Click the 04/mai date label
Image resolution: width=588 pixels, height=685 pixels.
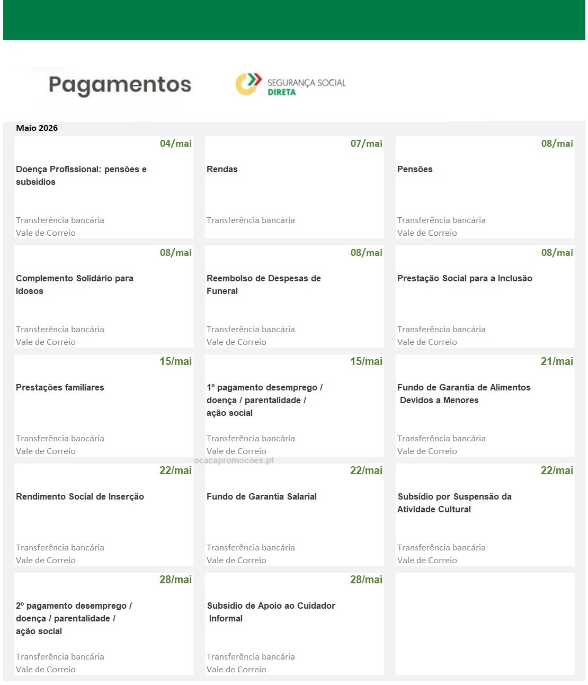point(176,144)
